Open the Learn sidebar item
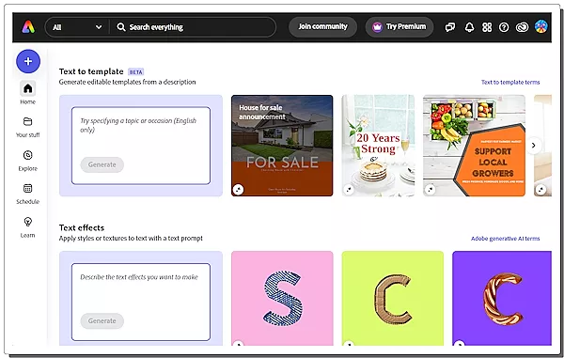 pos(27,227)
